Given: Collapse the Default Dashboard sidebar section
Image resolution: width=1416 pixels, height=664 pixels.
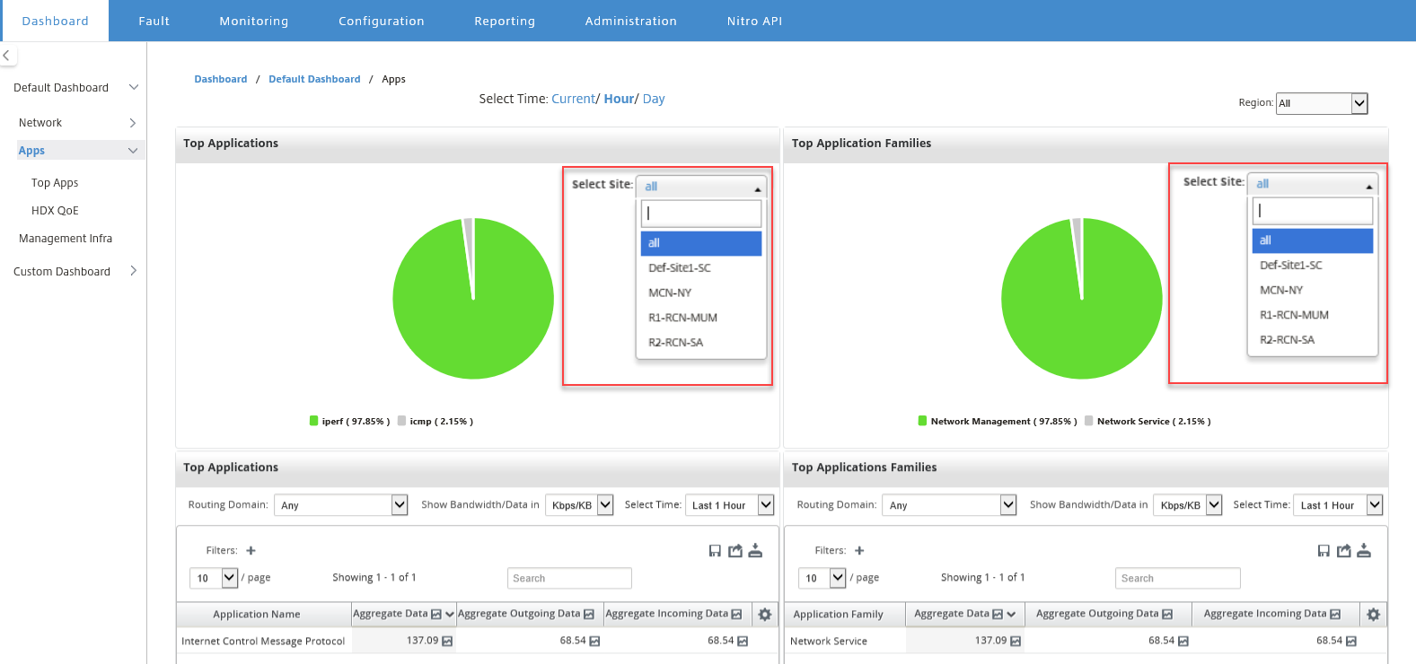Looking at the screenshot, I should pyautogui.click(x=134, y=87).
